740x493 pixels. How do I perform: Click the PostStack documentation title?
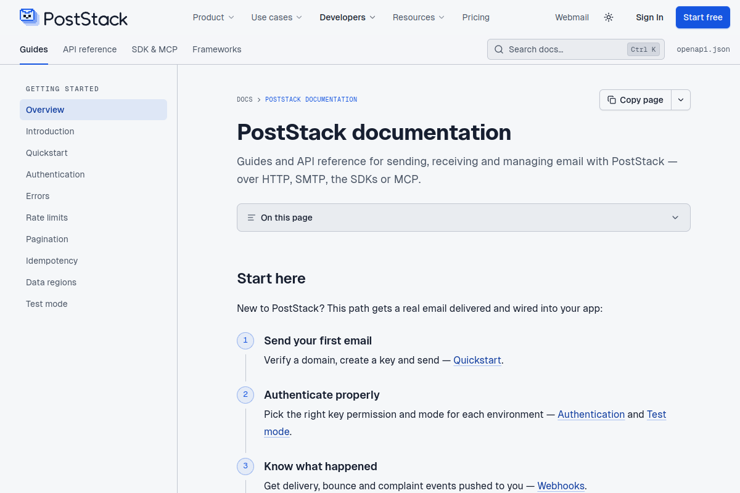(374, 132)
